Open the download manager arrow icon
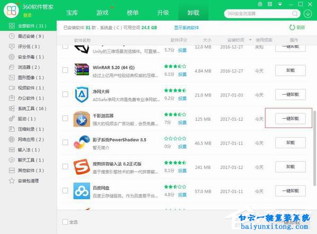 point(307,14)
